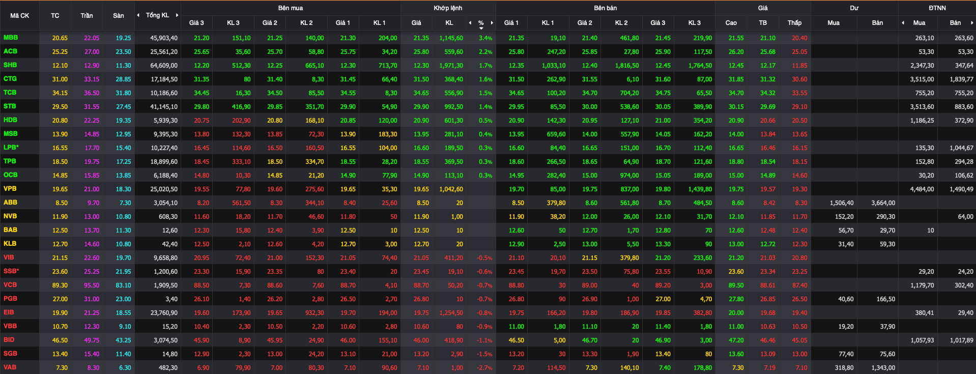
Task: Select the MSB ticker row
Action: tap(11, 134)
